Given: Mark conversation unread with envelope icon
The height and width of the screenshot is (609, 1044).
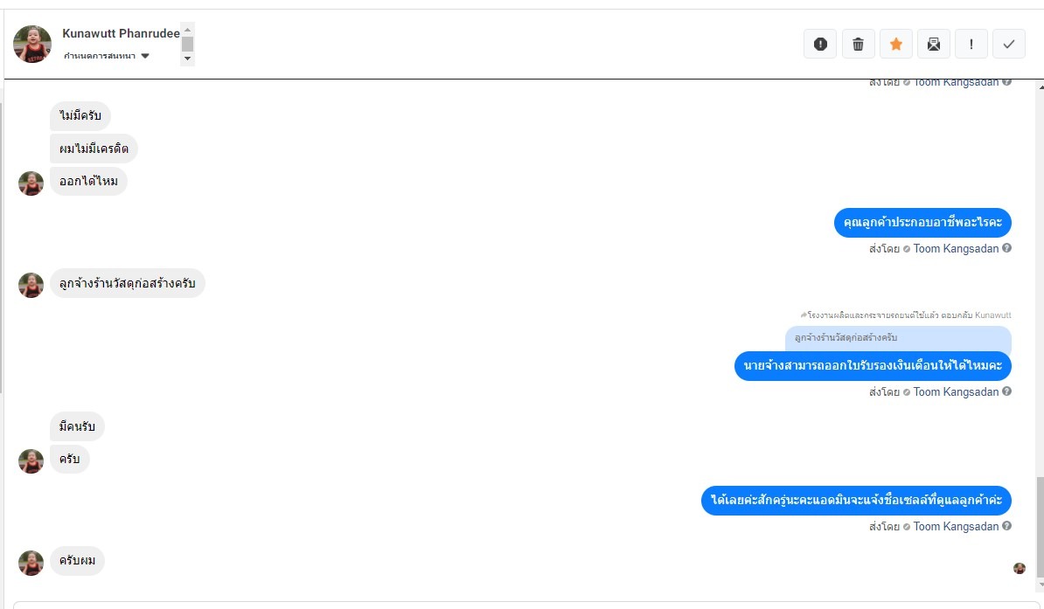Looking at the screenshot, I should 934,44.
